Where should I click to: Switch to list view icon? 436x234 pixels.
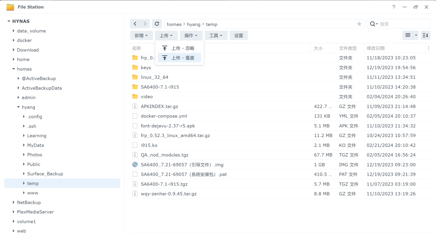click(408, 35)
